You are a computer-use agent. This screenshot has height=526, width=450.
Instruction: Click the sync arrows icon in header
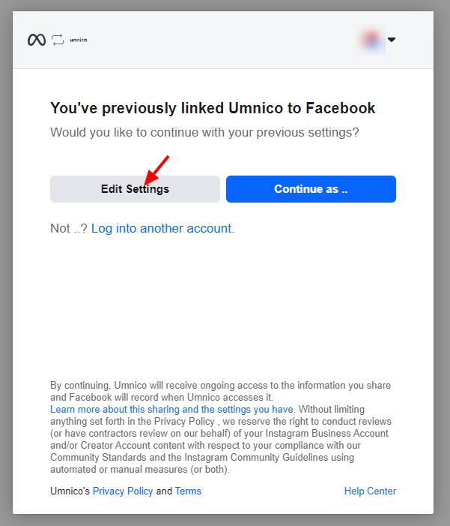click(x=58, y=40)
